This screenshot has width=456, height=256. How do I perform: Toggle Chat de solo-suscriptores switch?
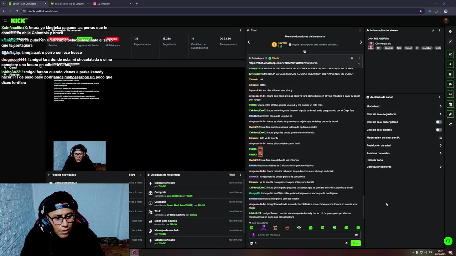click(439, 122)
